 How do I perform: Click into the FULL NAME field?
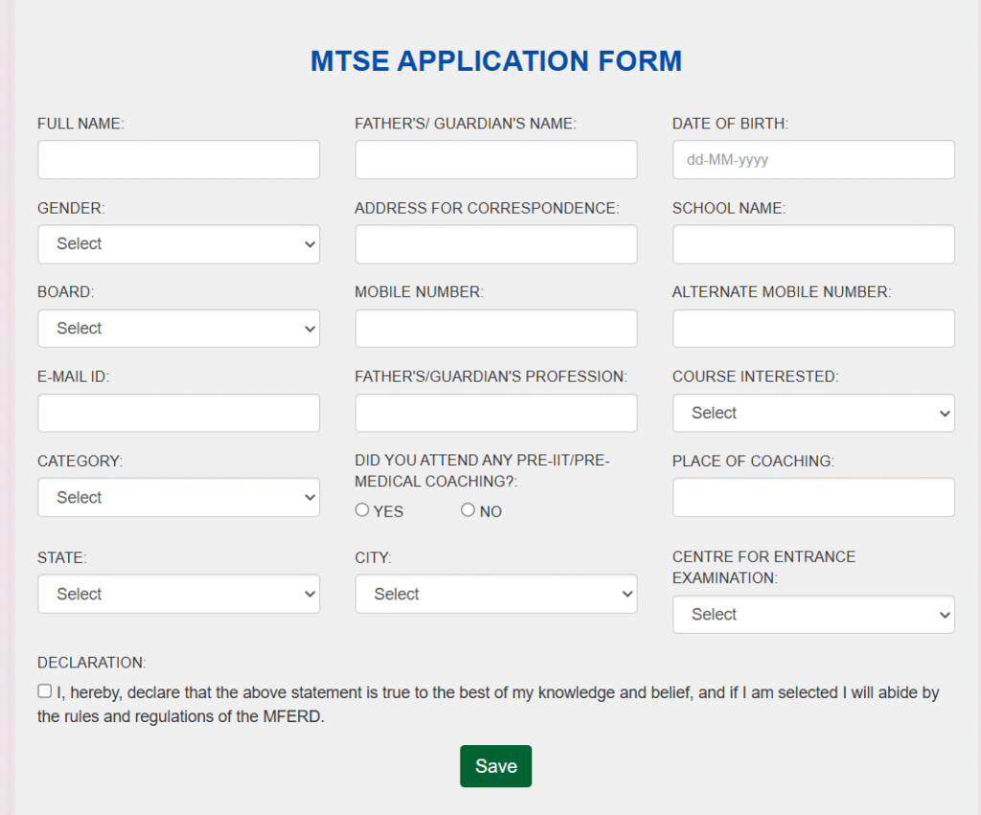(x=178, y=159)
